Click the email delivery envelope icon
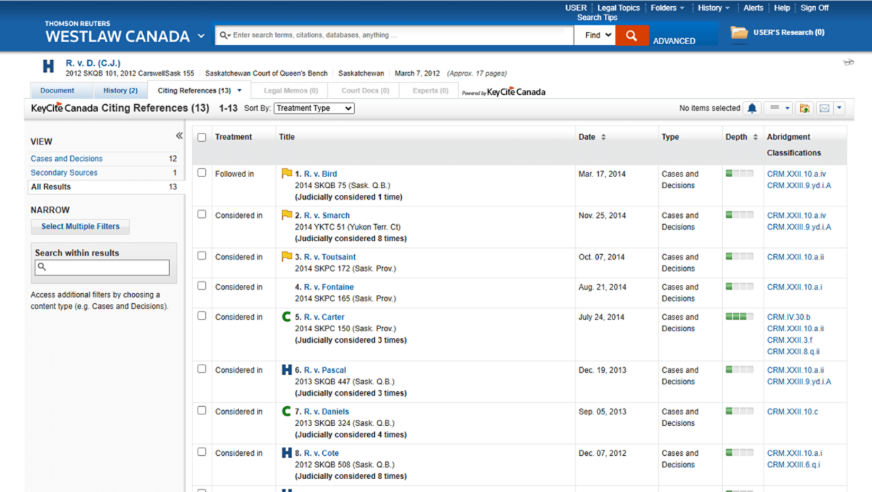Screen dimensions: 872x492 [x=824, y=108]
